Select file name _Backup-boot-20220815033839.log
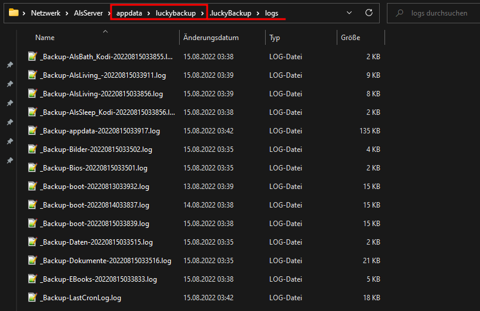 (x=94, y=224)
